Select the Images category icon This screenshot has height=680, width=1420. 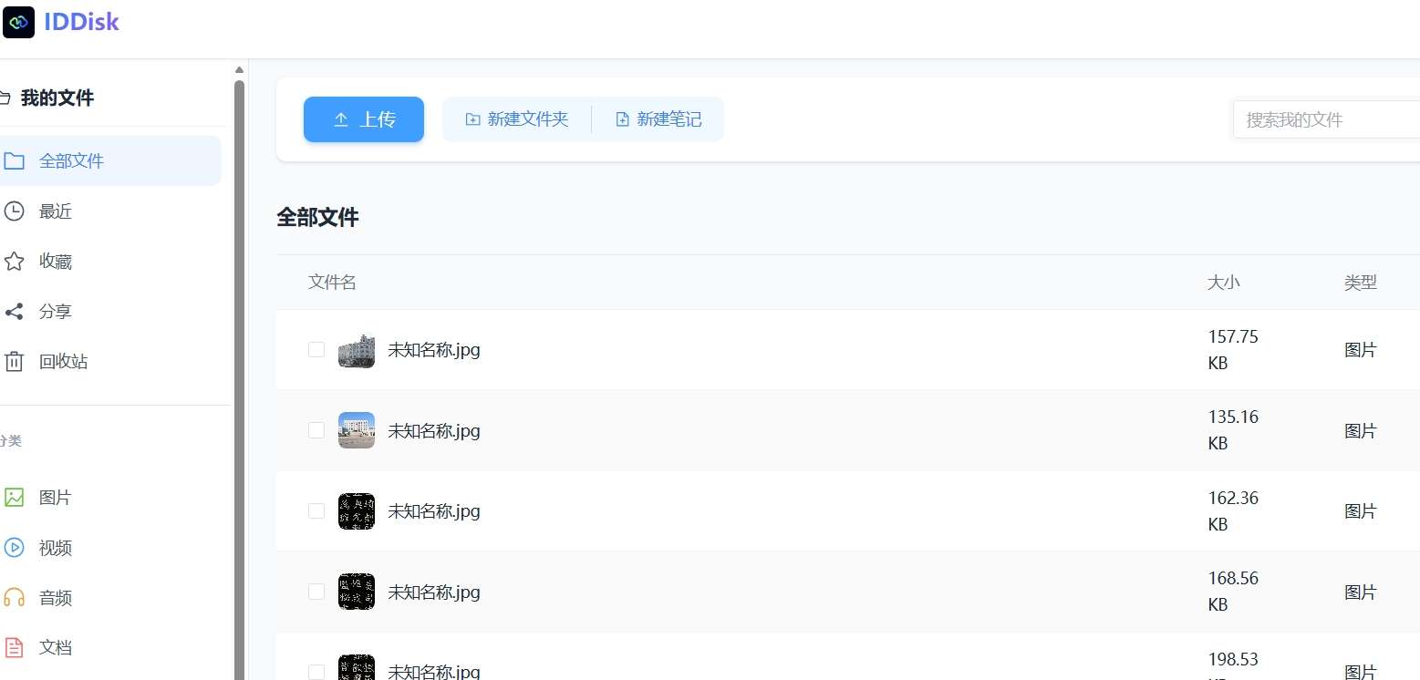[14, 498]
